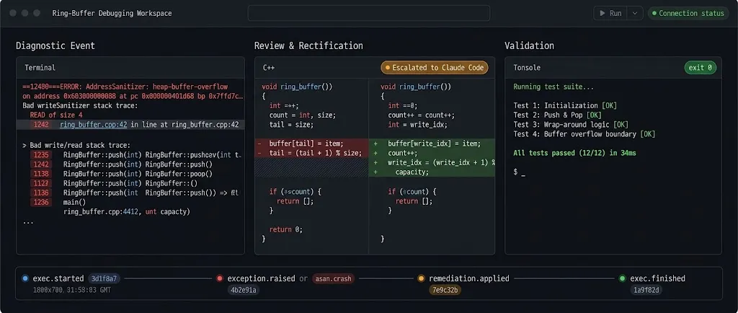Select the C++ panel tab
The height and width of the screenshot is (313, 738).
tap(269, 68)
